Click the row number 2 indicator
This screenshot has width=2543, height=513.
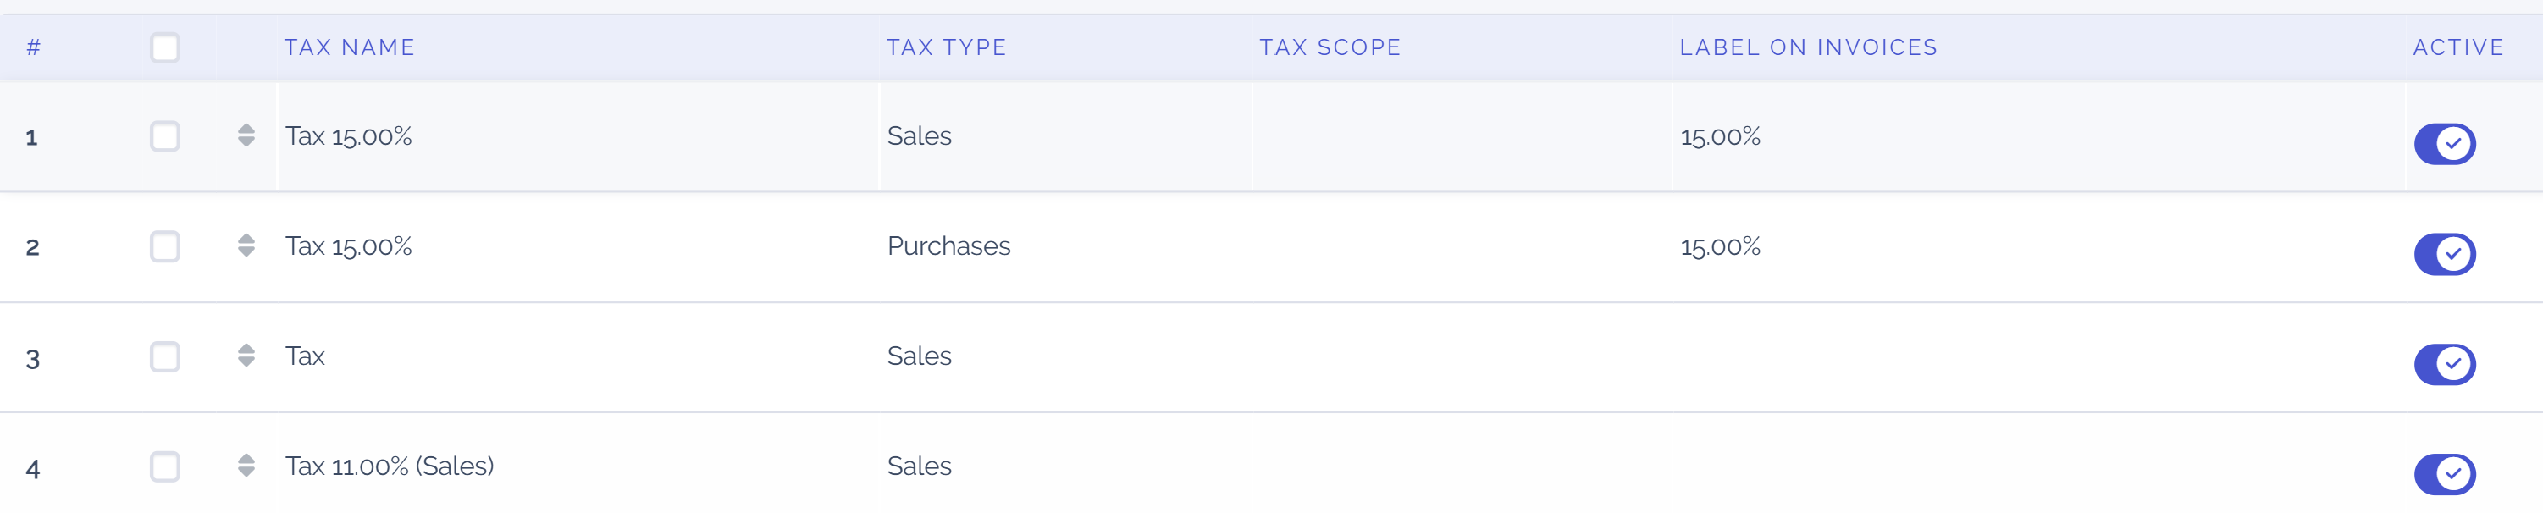pos(32,246)
